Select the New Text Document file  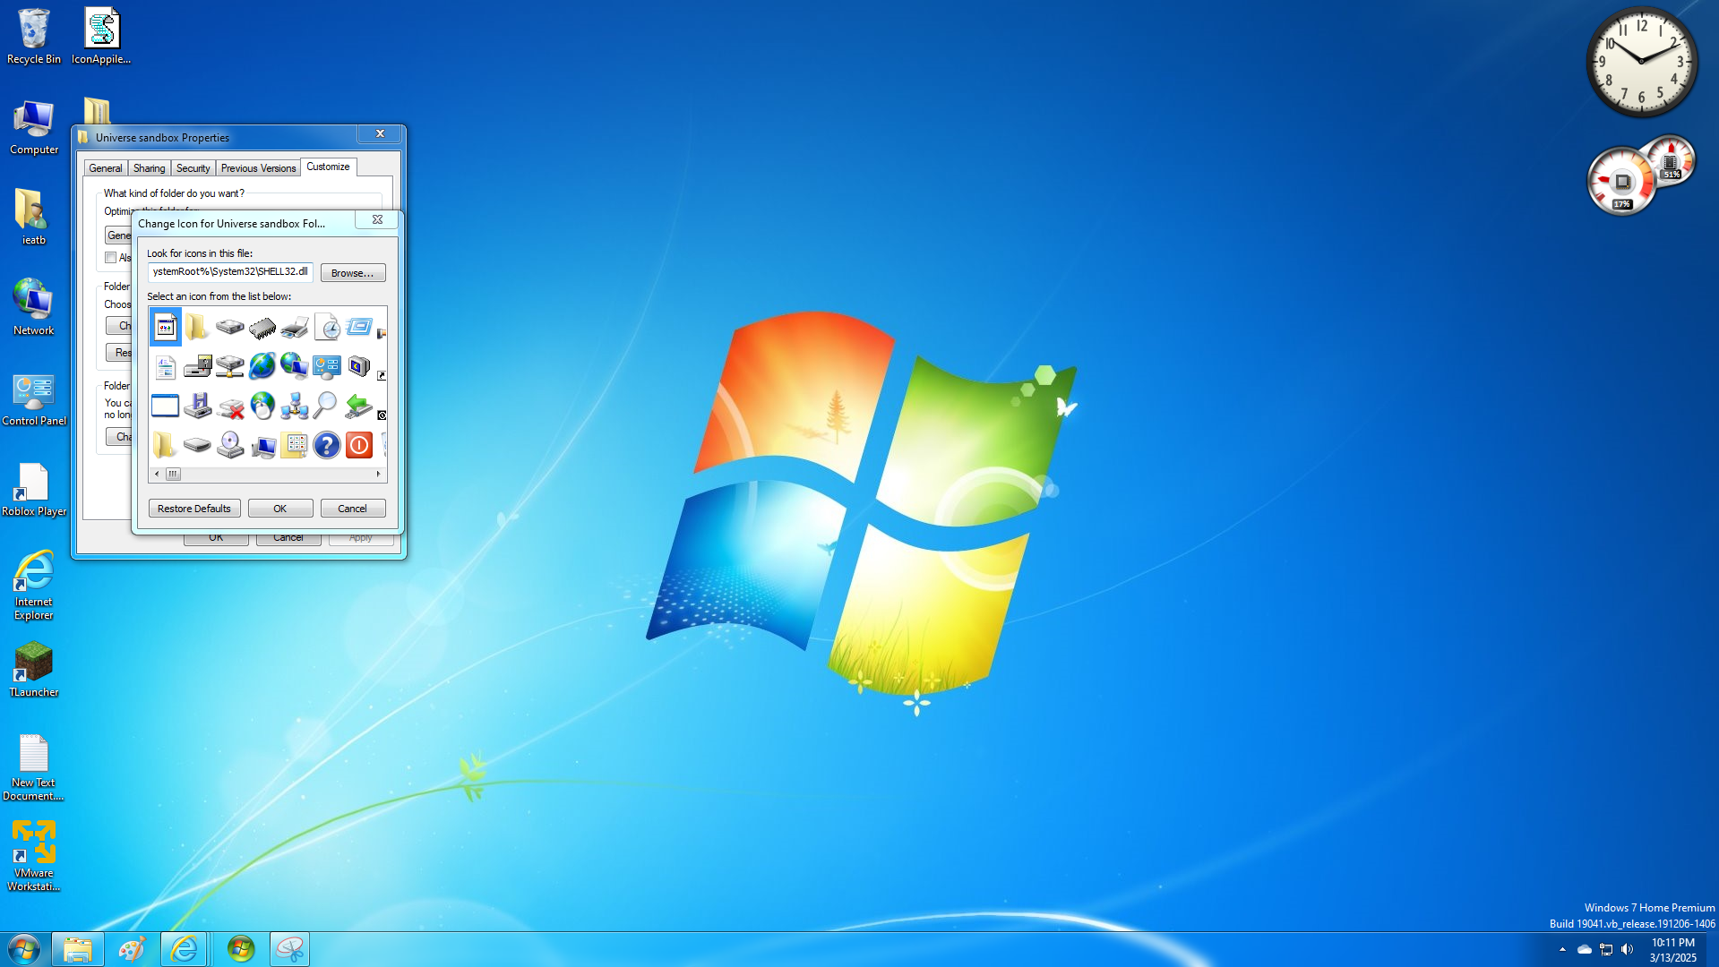click(x=34, y=767)
